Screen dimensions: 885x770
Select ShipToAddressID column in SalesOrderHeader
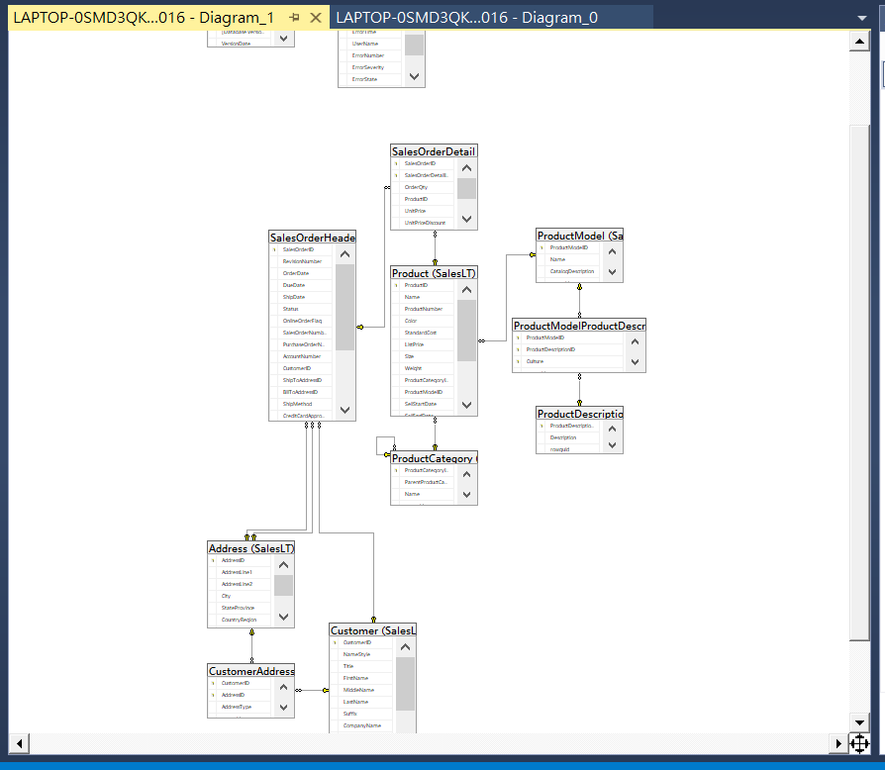pyautogui.click(x=301, y=380)
